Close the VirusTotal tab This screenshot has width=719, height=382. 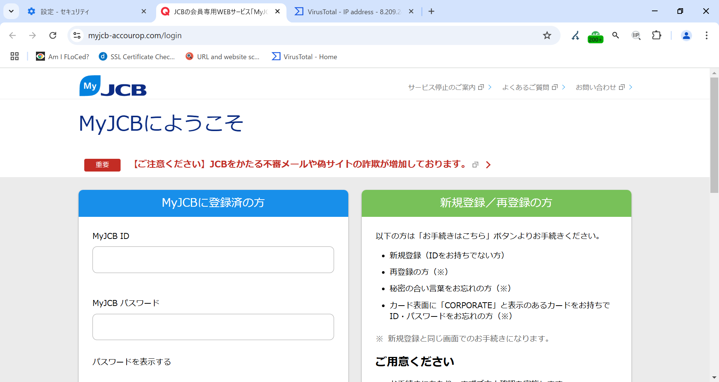pyautogui.click(x=411, y=12)
